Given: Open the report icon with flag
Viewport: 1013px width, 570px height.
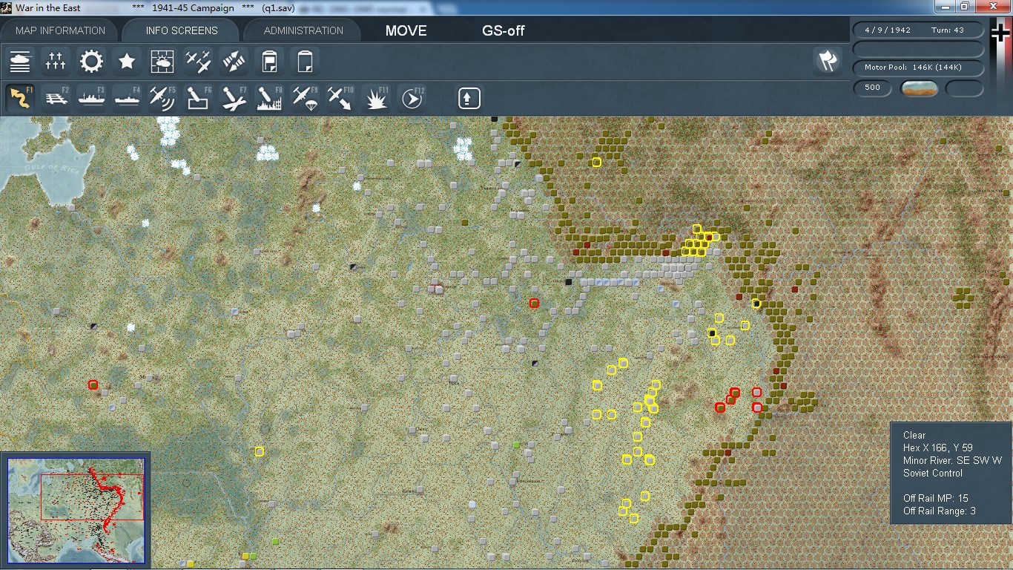Looking at the screenshot, I should [x=269, y=62].
